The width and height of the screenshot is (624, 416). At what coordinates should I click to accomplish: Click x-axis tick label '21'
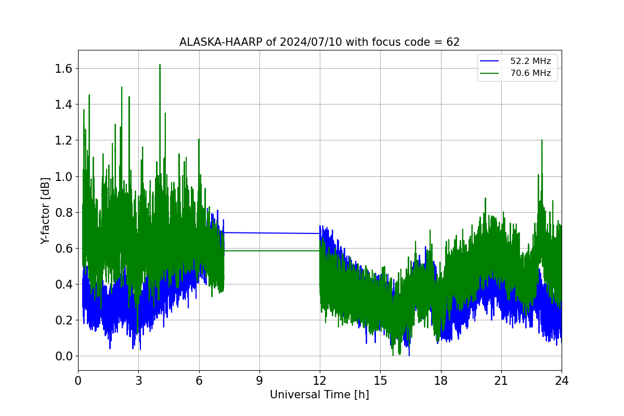501,380
